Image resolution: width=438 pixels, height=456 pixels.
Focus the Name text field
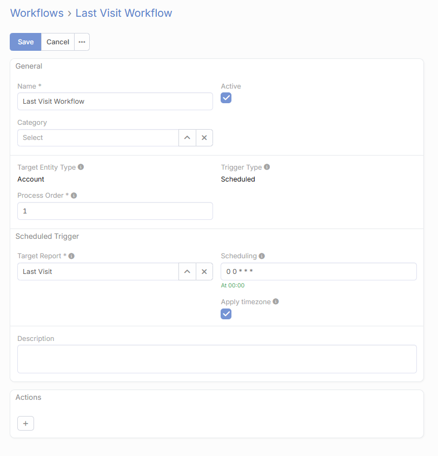pyautogui.click(x=115, y=101)
